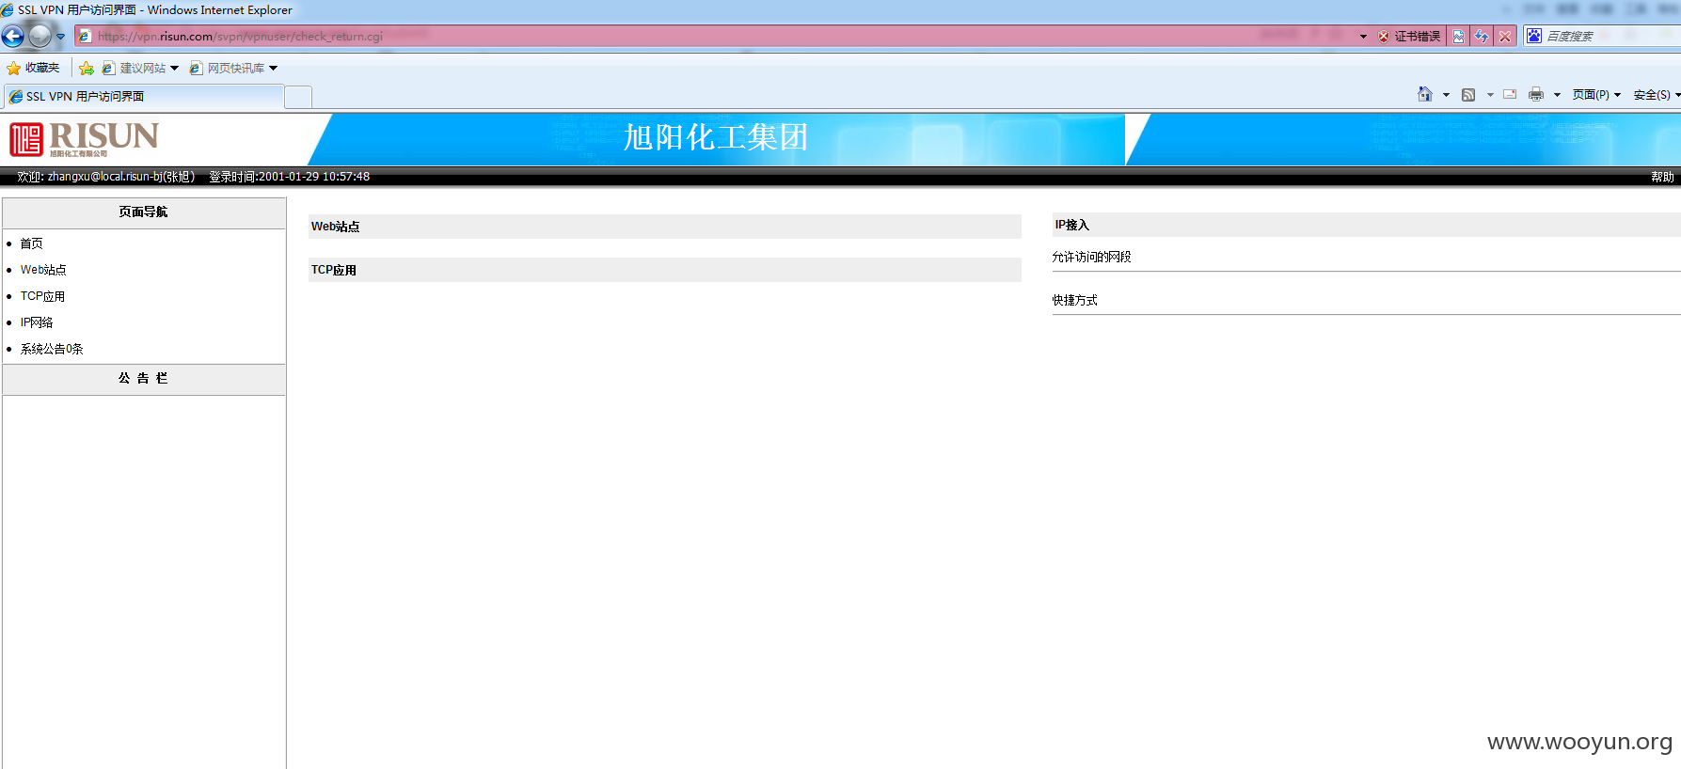Expand the address bar autocomplete dropdown
This screenshot has width=1681, height=769.
point(1363,37)
